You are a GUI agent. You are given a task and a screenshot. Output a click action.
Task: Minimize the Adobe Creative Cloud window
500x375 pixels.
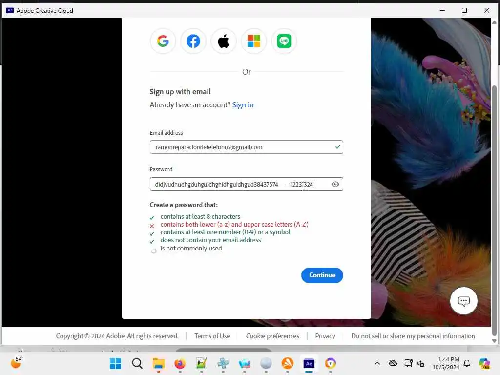point(442,10)
